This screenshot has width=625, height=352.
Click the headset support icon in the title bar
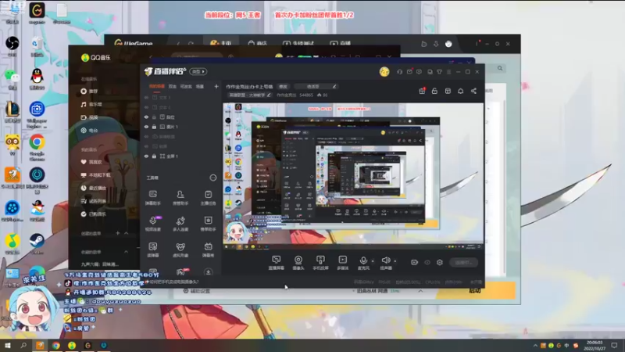pyautogui.click(x=399, y=72)
